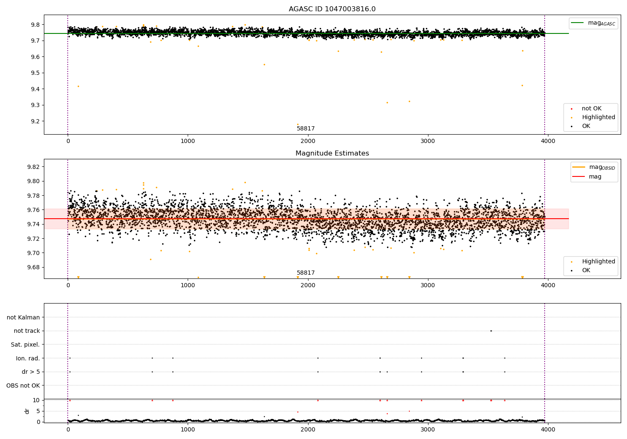Click the 9.74 tick on middle plot

pos(33,225)
